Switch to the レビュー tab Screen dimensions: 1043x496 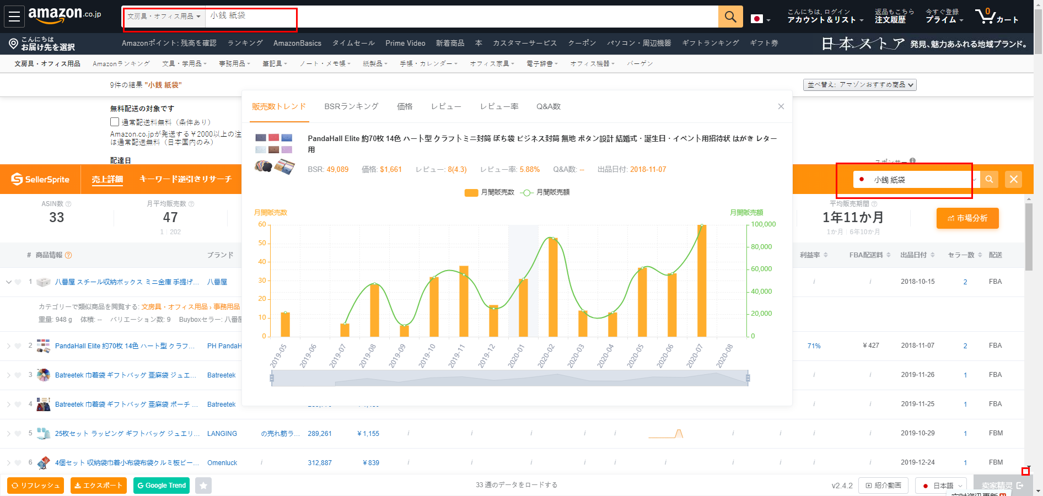pos(446,106)
